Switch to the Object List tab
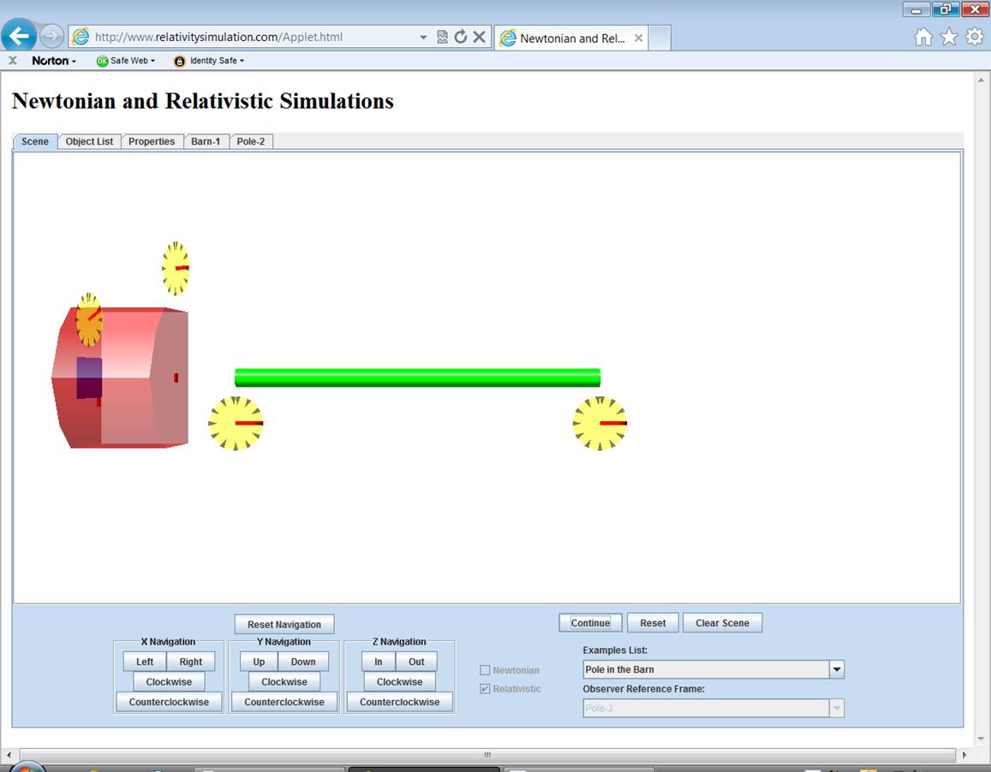Viewport: 991px width, 772px height. click(89, 142)
